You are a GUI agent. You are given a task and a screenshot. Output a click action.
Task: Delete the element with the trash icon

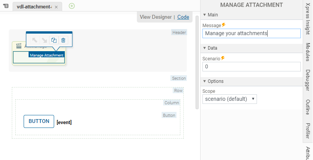[63, 40]
